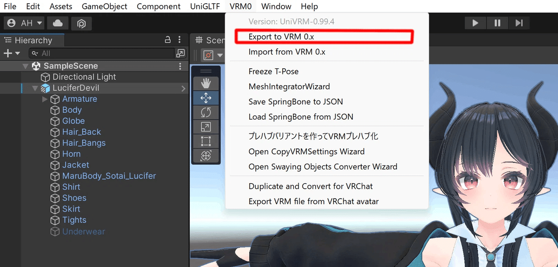The height and width of the screenshot is (267, 558).
Task: Select the LuciferDevil prefab
Action: pyautogui.click(x=76, y=88)
